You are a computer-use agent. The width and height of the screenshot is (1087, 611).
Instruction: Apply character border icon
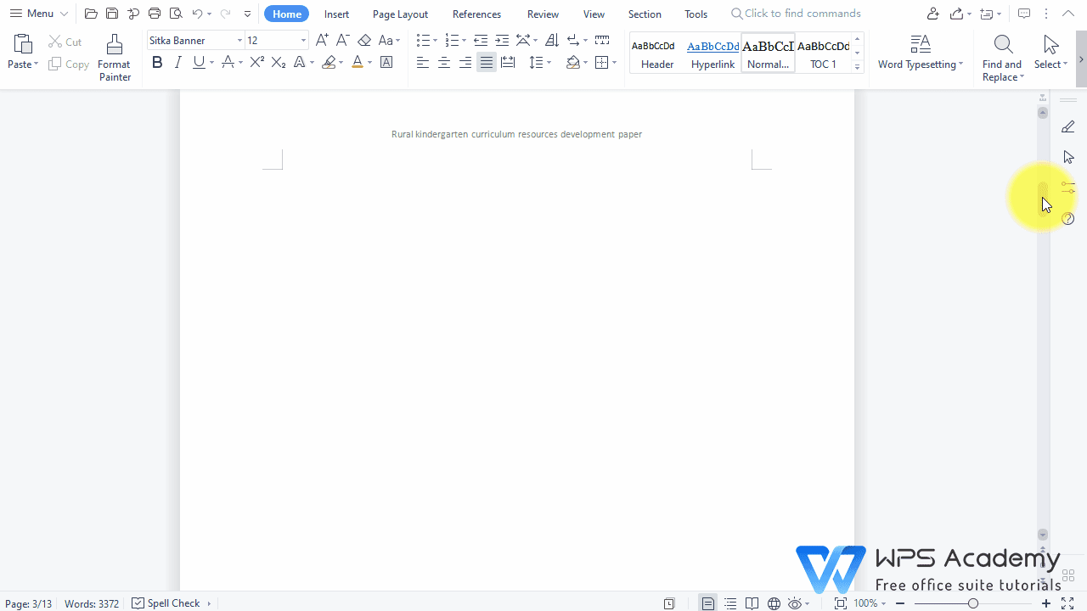pyautogui.click(x=386, y=62)
